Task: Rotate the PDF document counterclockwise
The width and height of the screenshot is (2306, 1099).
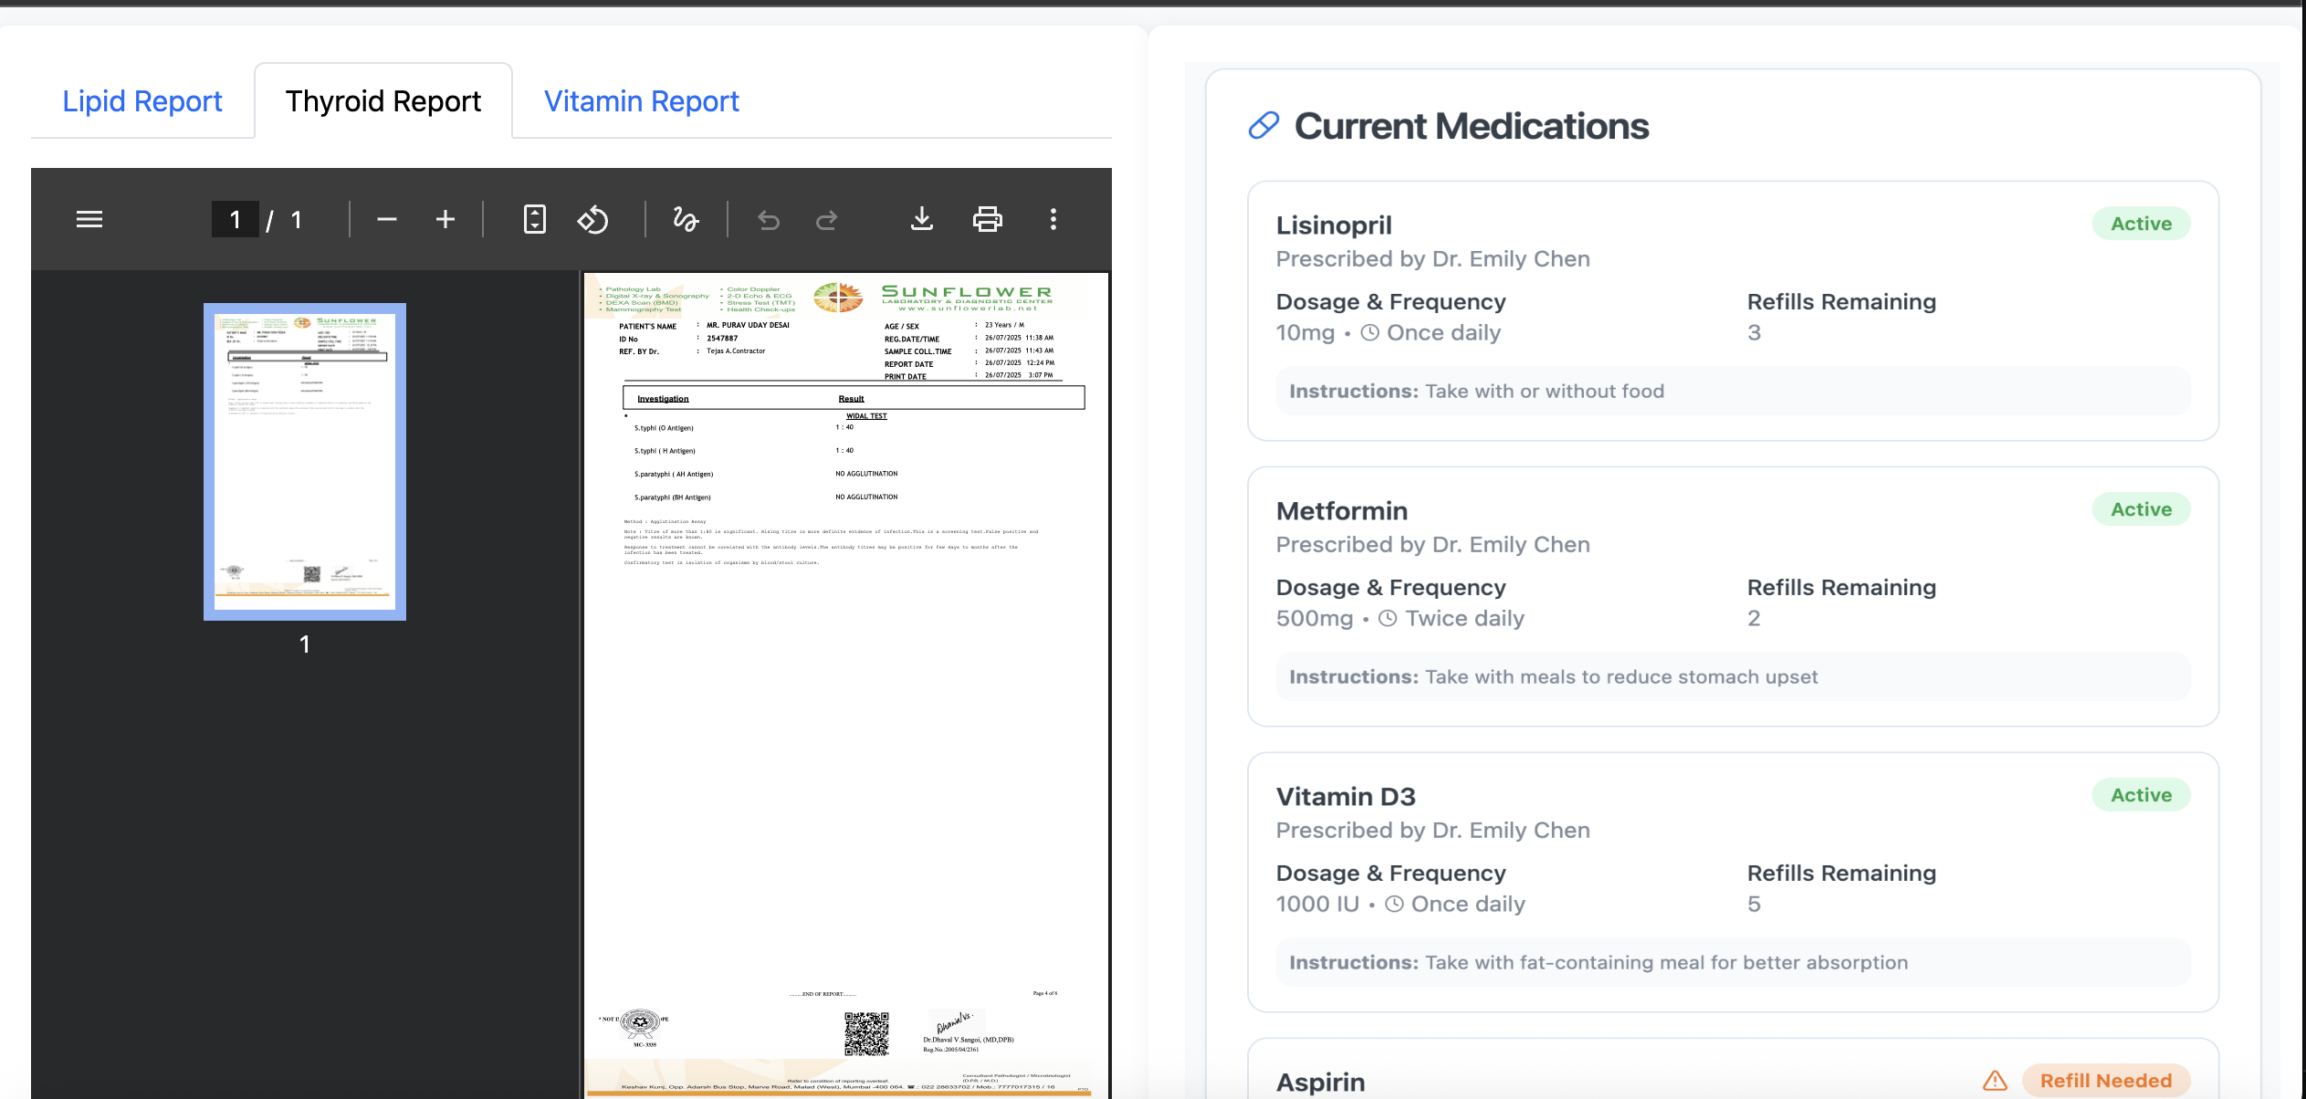Action: [x=592, y=219]
